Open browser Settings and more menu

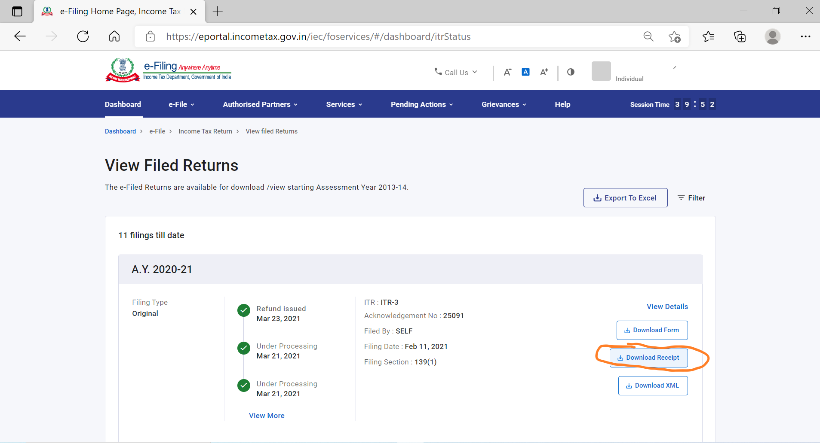tap(805, 36)
